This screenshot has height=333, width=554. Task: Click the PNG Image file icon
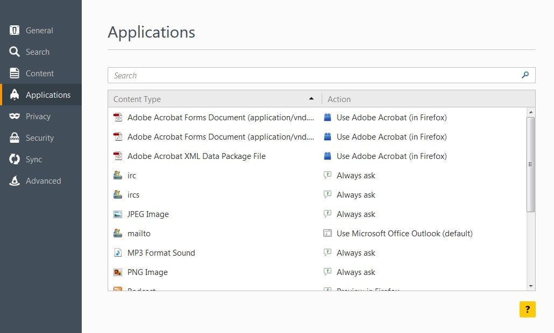click(118, 272)
